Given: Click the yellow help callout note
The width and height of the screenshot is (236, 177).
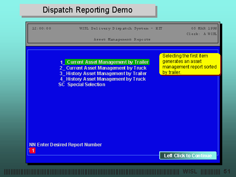Looking at the screenshot, I should 190,64.
